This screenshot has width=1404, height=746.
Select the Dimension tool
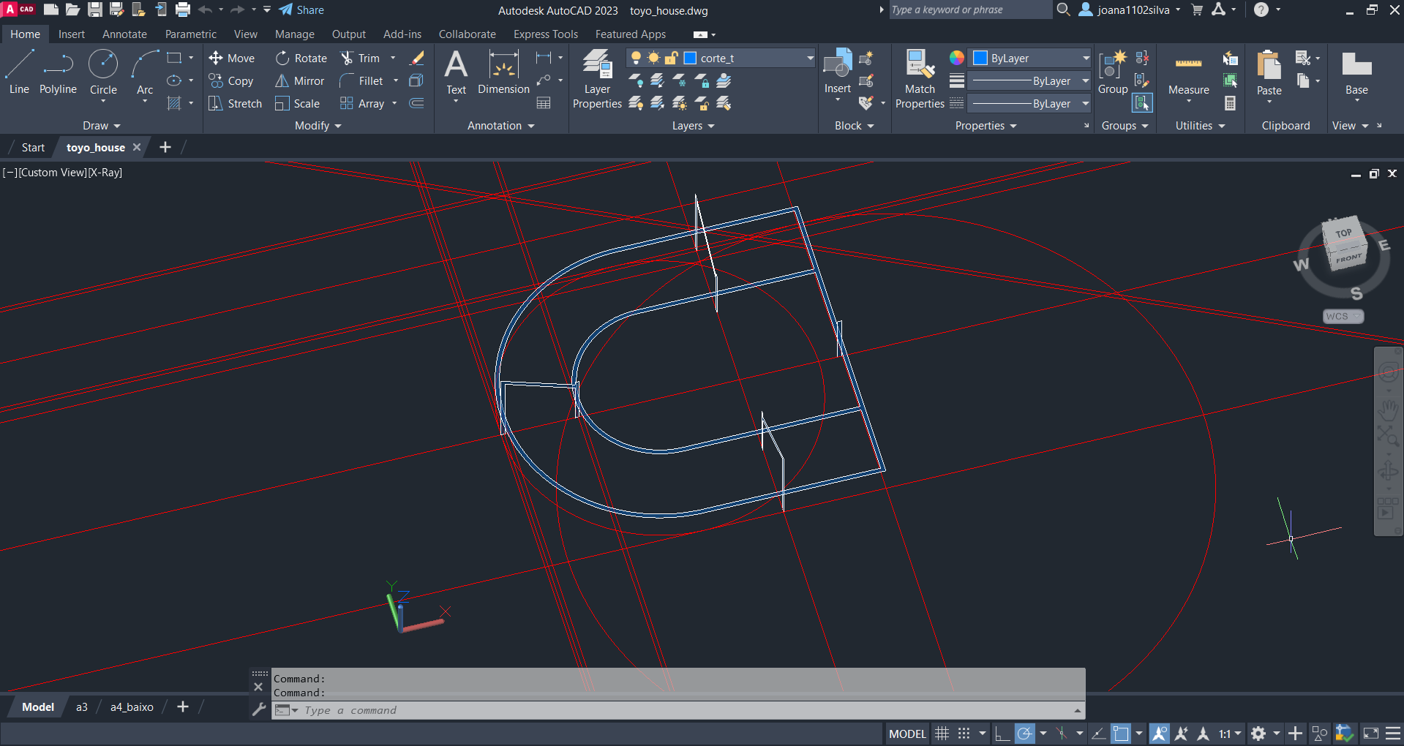[503, 72]
